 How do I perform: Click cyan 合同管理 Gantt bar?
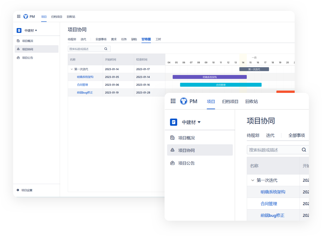click(x=221, y=85)
